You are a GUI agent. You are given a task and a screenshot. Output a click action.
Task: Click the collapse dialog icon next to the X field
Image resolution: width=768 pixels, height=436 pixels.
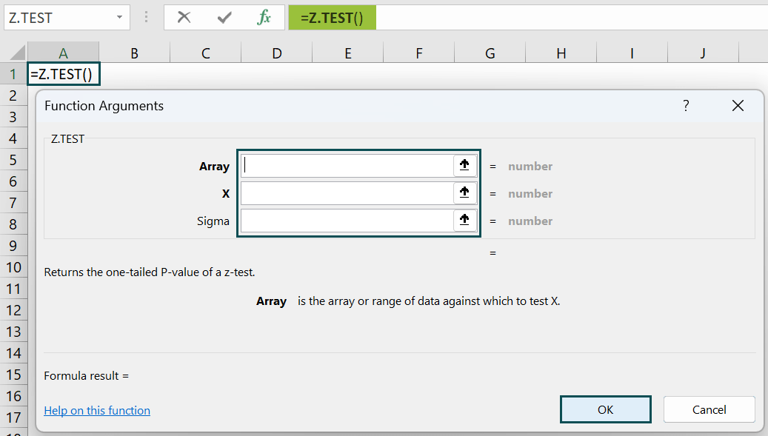pyautogui.click(x=464, y=192)
